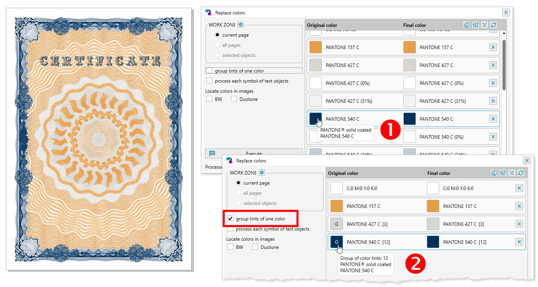
Task: Click final PANTONE 427 C [3] swatch
Action: pos(433,224)
